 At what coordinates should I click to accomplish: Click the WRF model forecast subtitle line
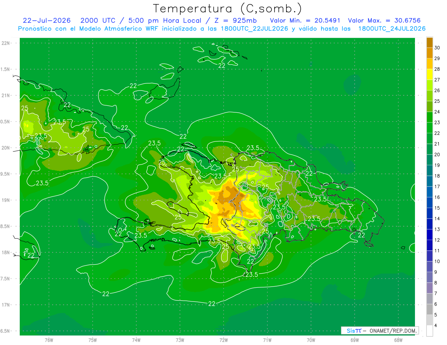point(222,29)
